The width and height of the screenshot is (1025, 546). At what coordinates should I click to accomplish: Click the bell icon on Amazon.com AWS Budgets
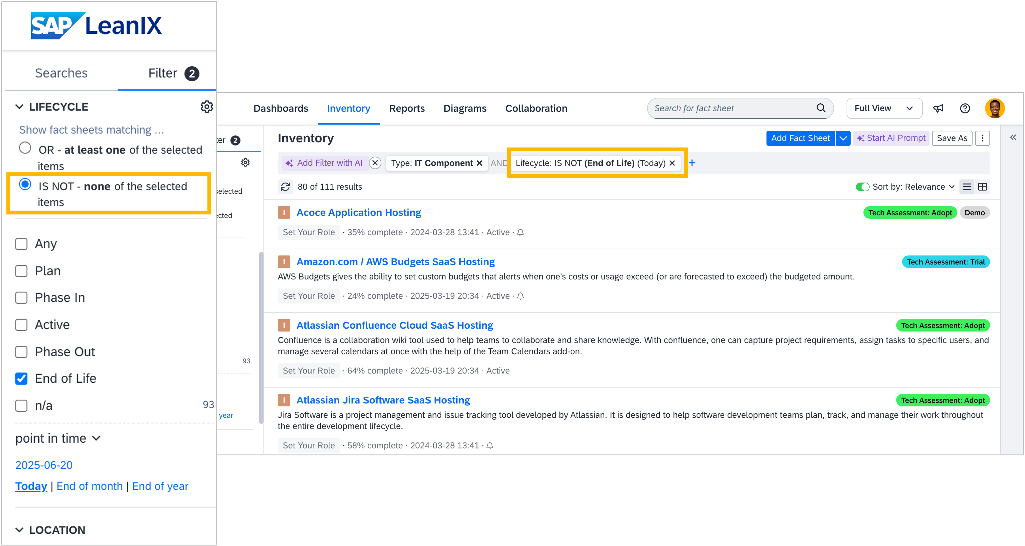[x=521, y=296]
